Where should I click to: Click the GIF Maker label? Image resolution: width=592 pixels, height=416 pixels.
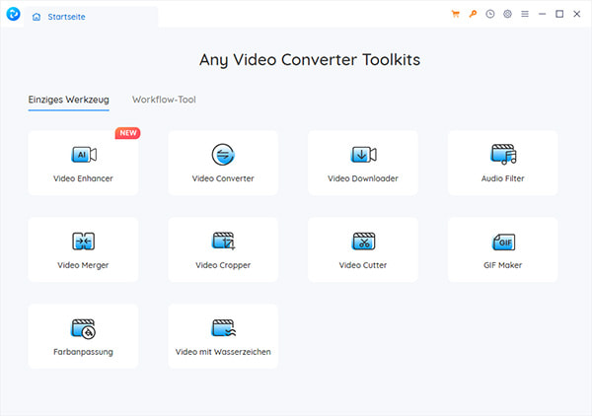point(503,265)
